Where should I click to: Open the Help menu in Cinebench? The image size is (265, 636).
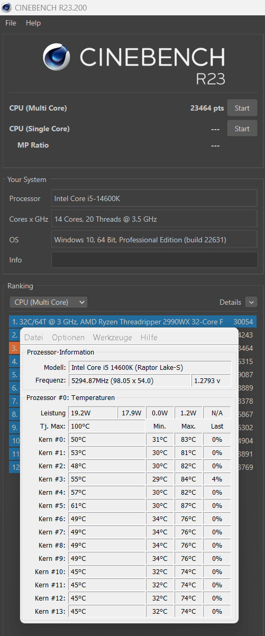33,23
